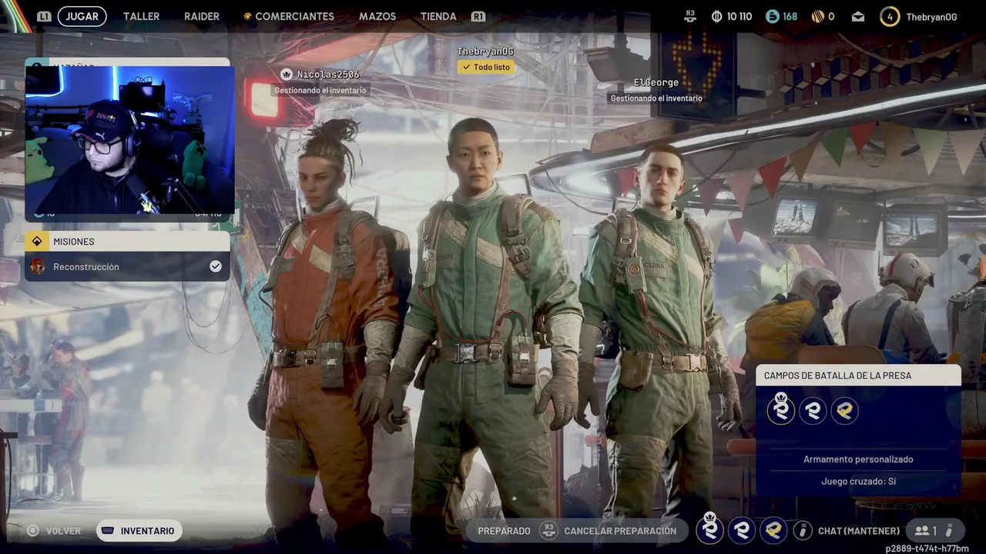Open the INVENTARIO button
986x554 pixels.
139,530
